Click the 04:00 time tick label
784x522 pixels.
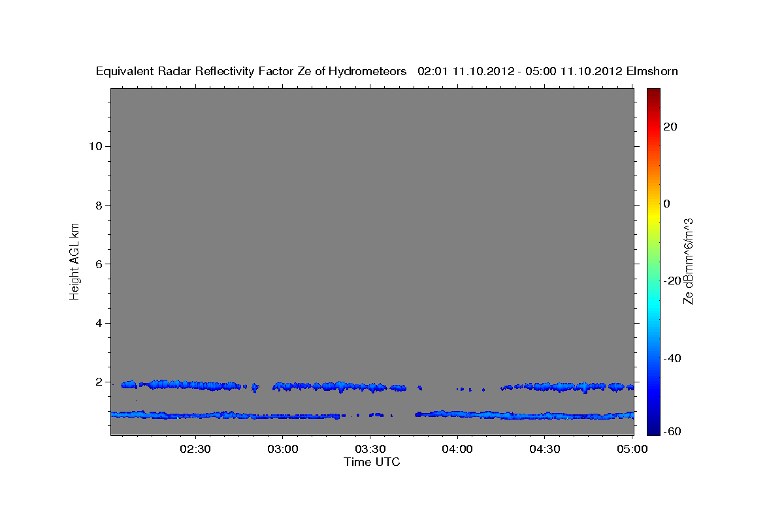457,450
